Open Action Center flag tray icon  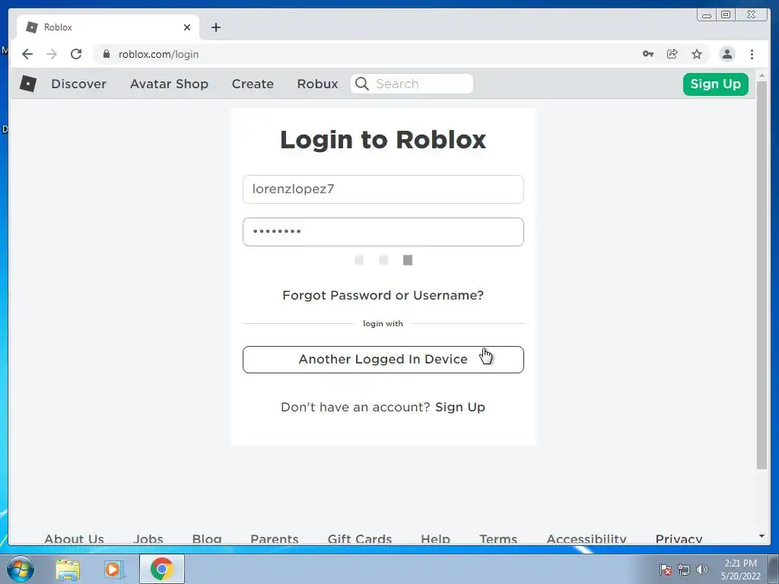(666, 570)
